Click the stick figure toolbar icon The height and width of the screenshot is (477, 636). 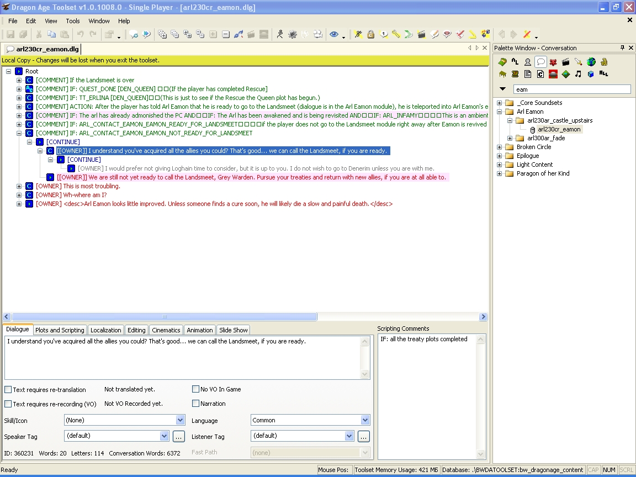point(280,34)
